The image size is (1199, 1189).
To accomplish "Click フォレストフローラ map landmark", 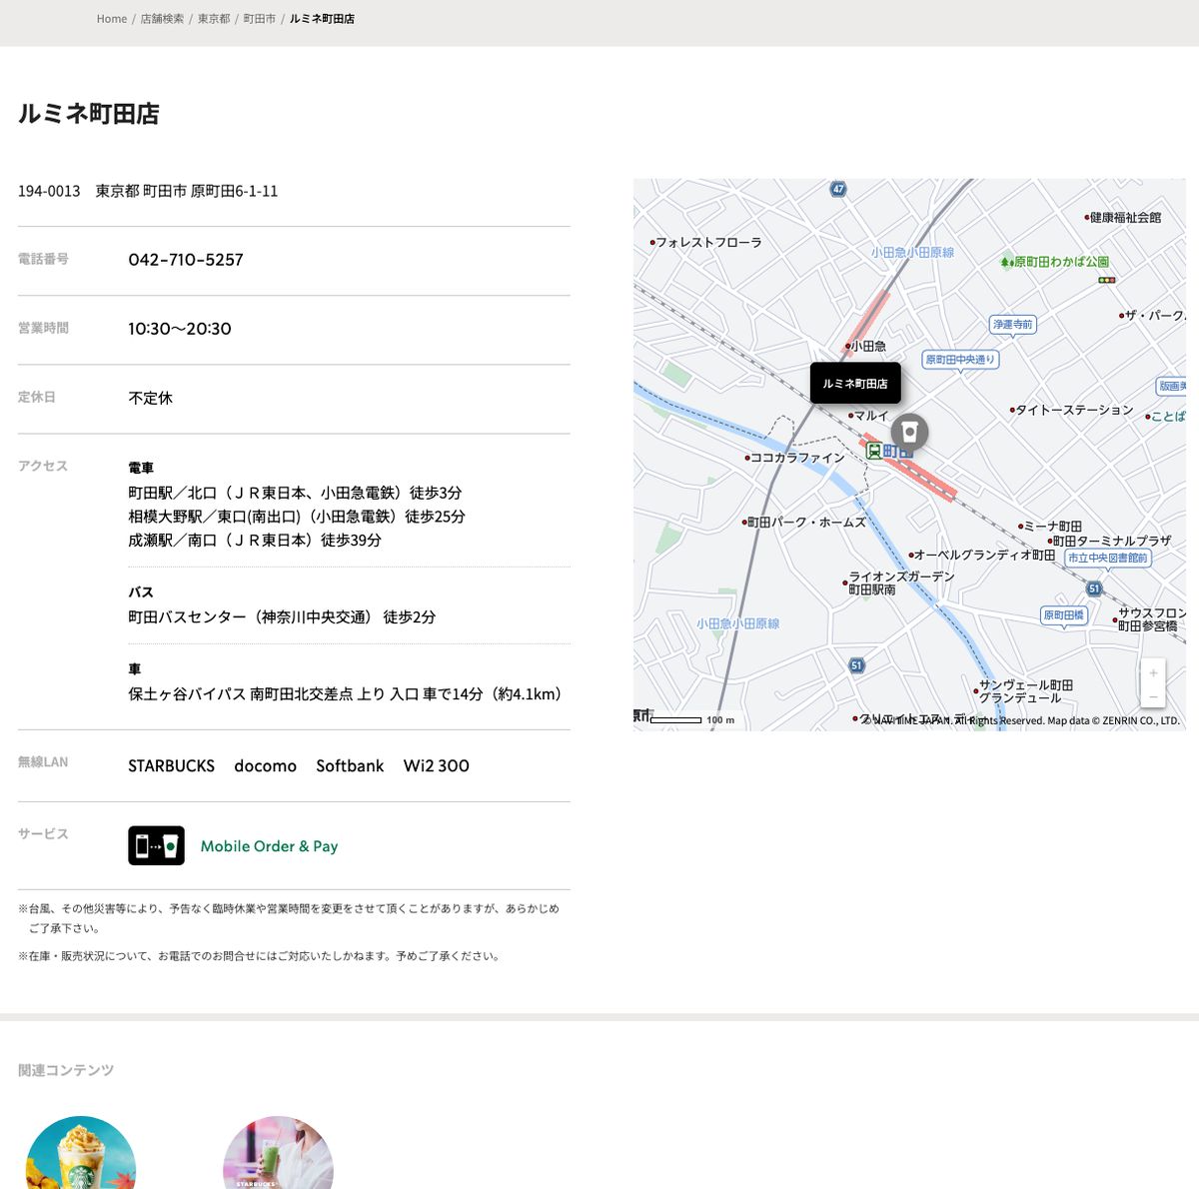I will coord(706,243).
